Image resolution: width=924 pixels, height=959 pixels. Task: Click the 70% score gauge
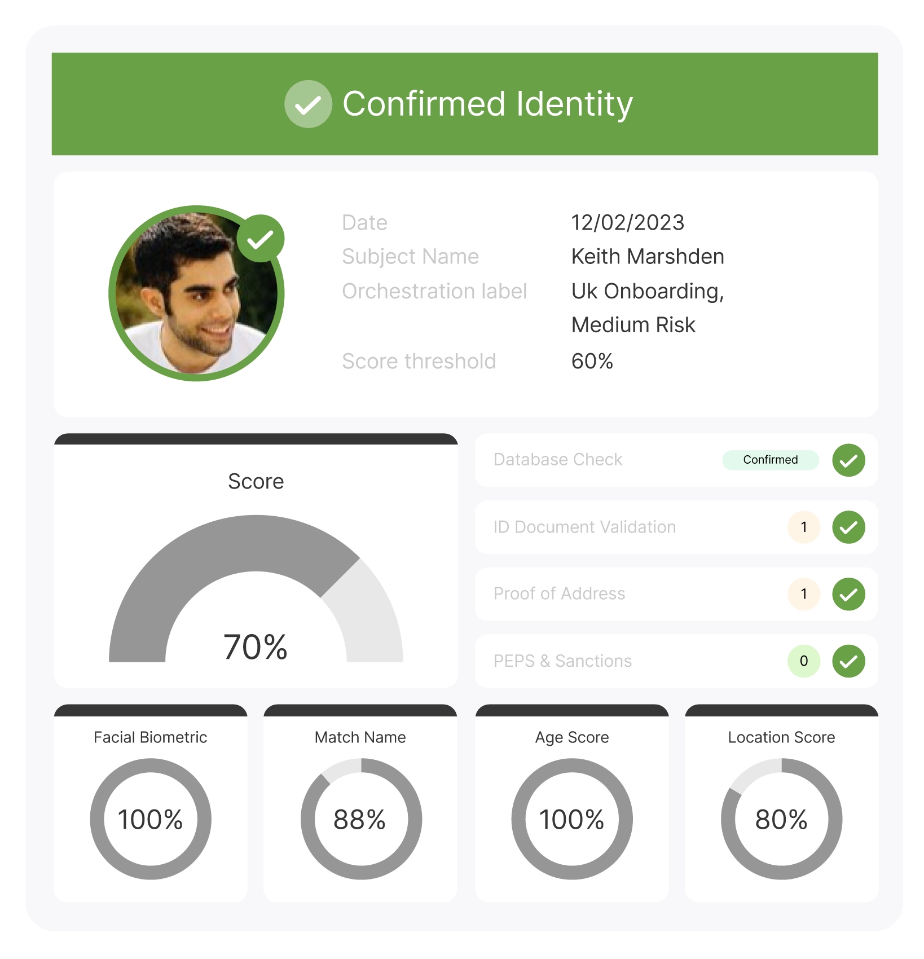tap(256, 588)
